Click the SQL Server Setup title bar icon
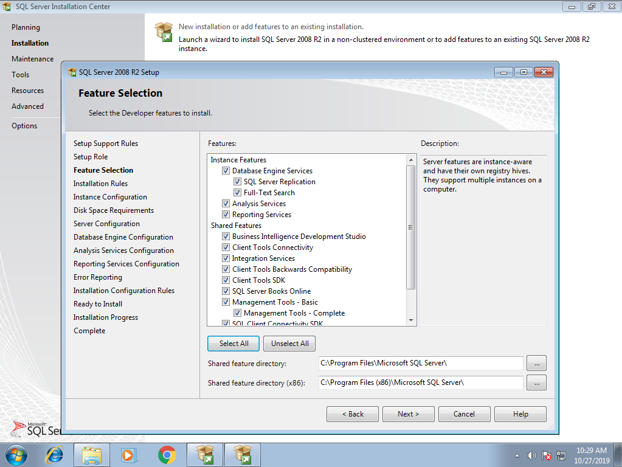Viewport: 622px width, 467px height. point(72,72)
